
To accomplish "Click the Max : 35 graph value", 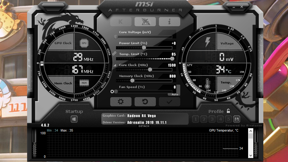I will coord(67,130).
